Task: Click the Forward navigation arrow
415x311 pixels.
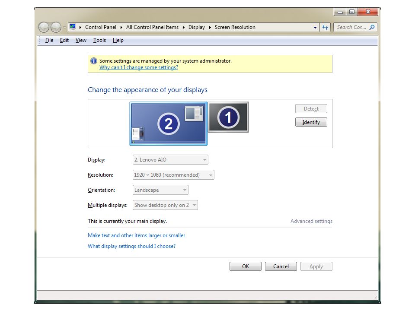Action: tap(56, 27)
